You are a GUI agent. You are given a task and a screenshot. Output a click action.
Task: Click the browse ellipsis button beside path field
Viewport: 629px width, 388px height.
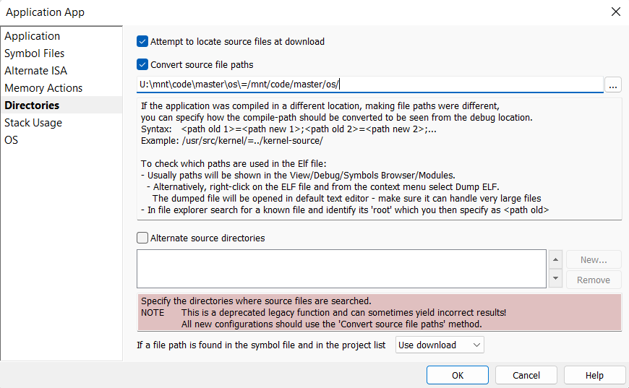[x=613, y=85]
